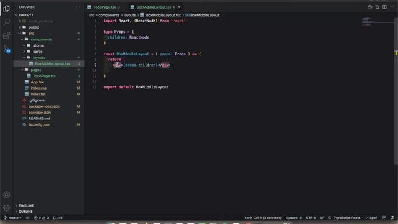398x224 pixels.
Task: Open editor more actions ellipsis
Action: coord(392,7)
